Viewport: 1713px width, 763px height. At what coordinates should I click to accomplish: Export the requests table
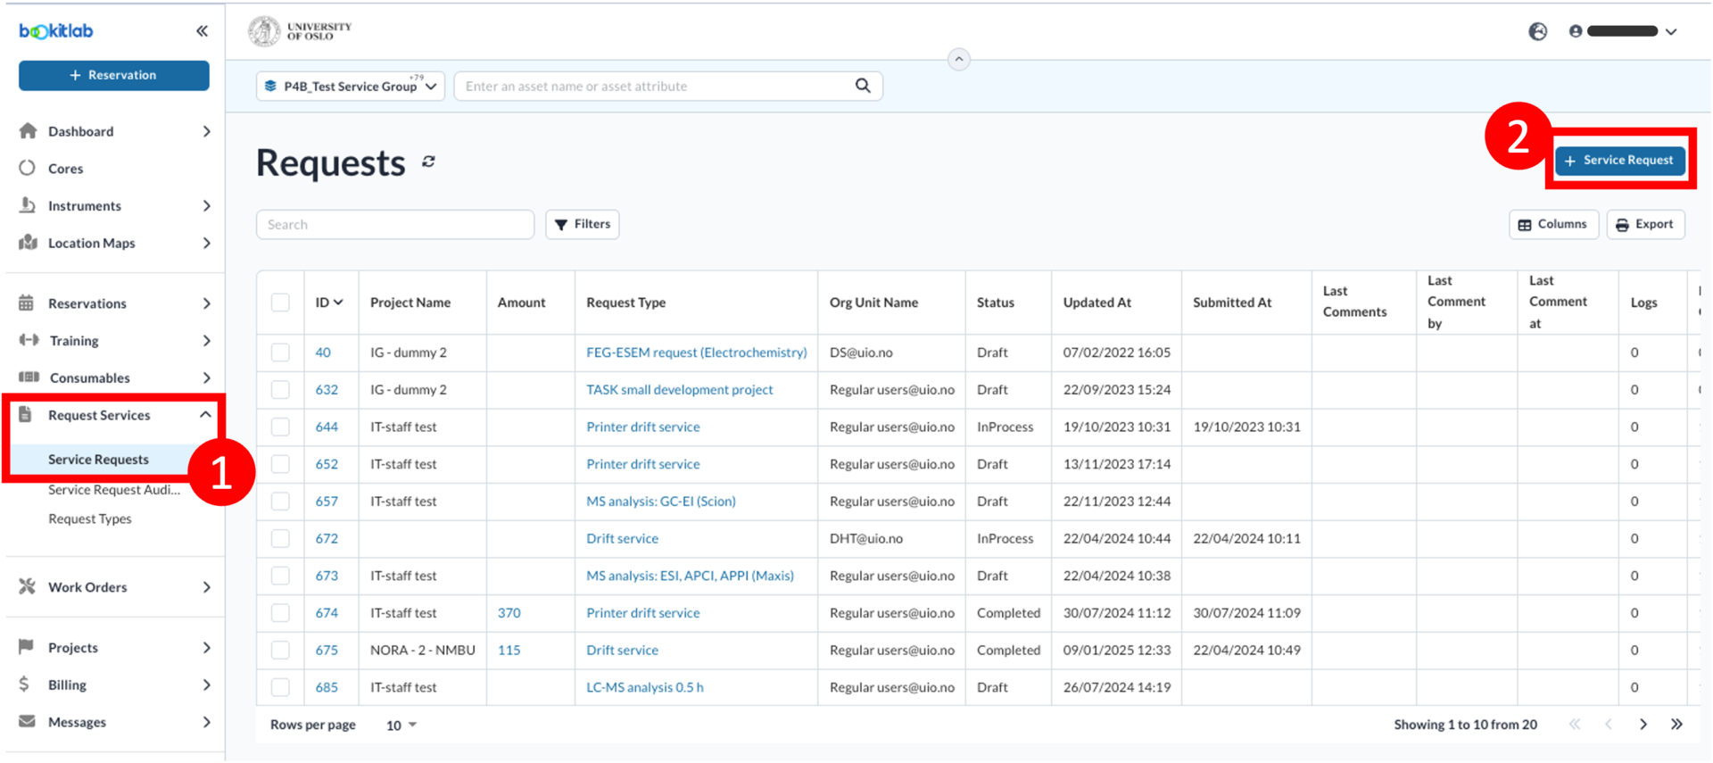[1645, 224]
